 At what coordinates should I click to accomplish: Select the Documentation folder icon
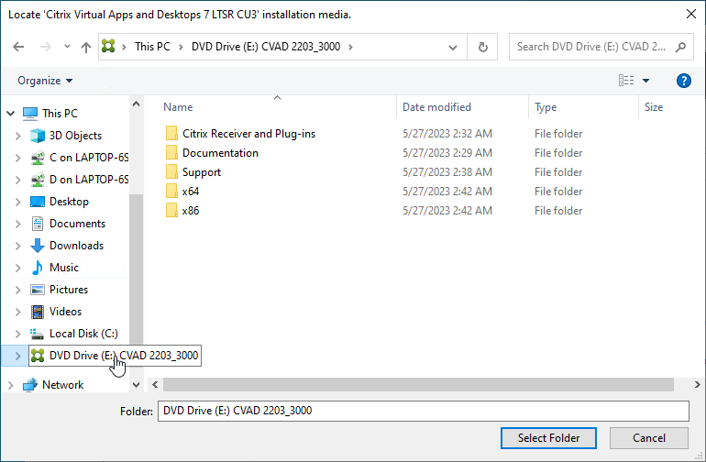pos(171,153)
